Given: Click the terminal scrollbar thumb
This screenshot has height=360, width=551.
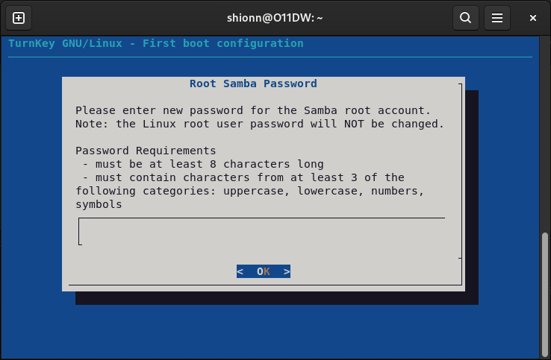Looking at the screenshot, I should tap(545, 294).
